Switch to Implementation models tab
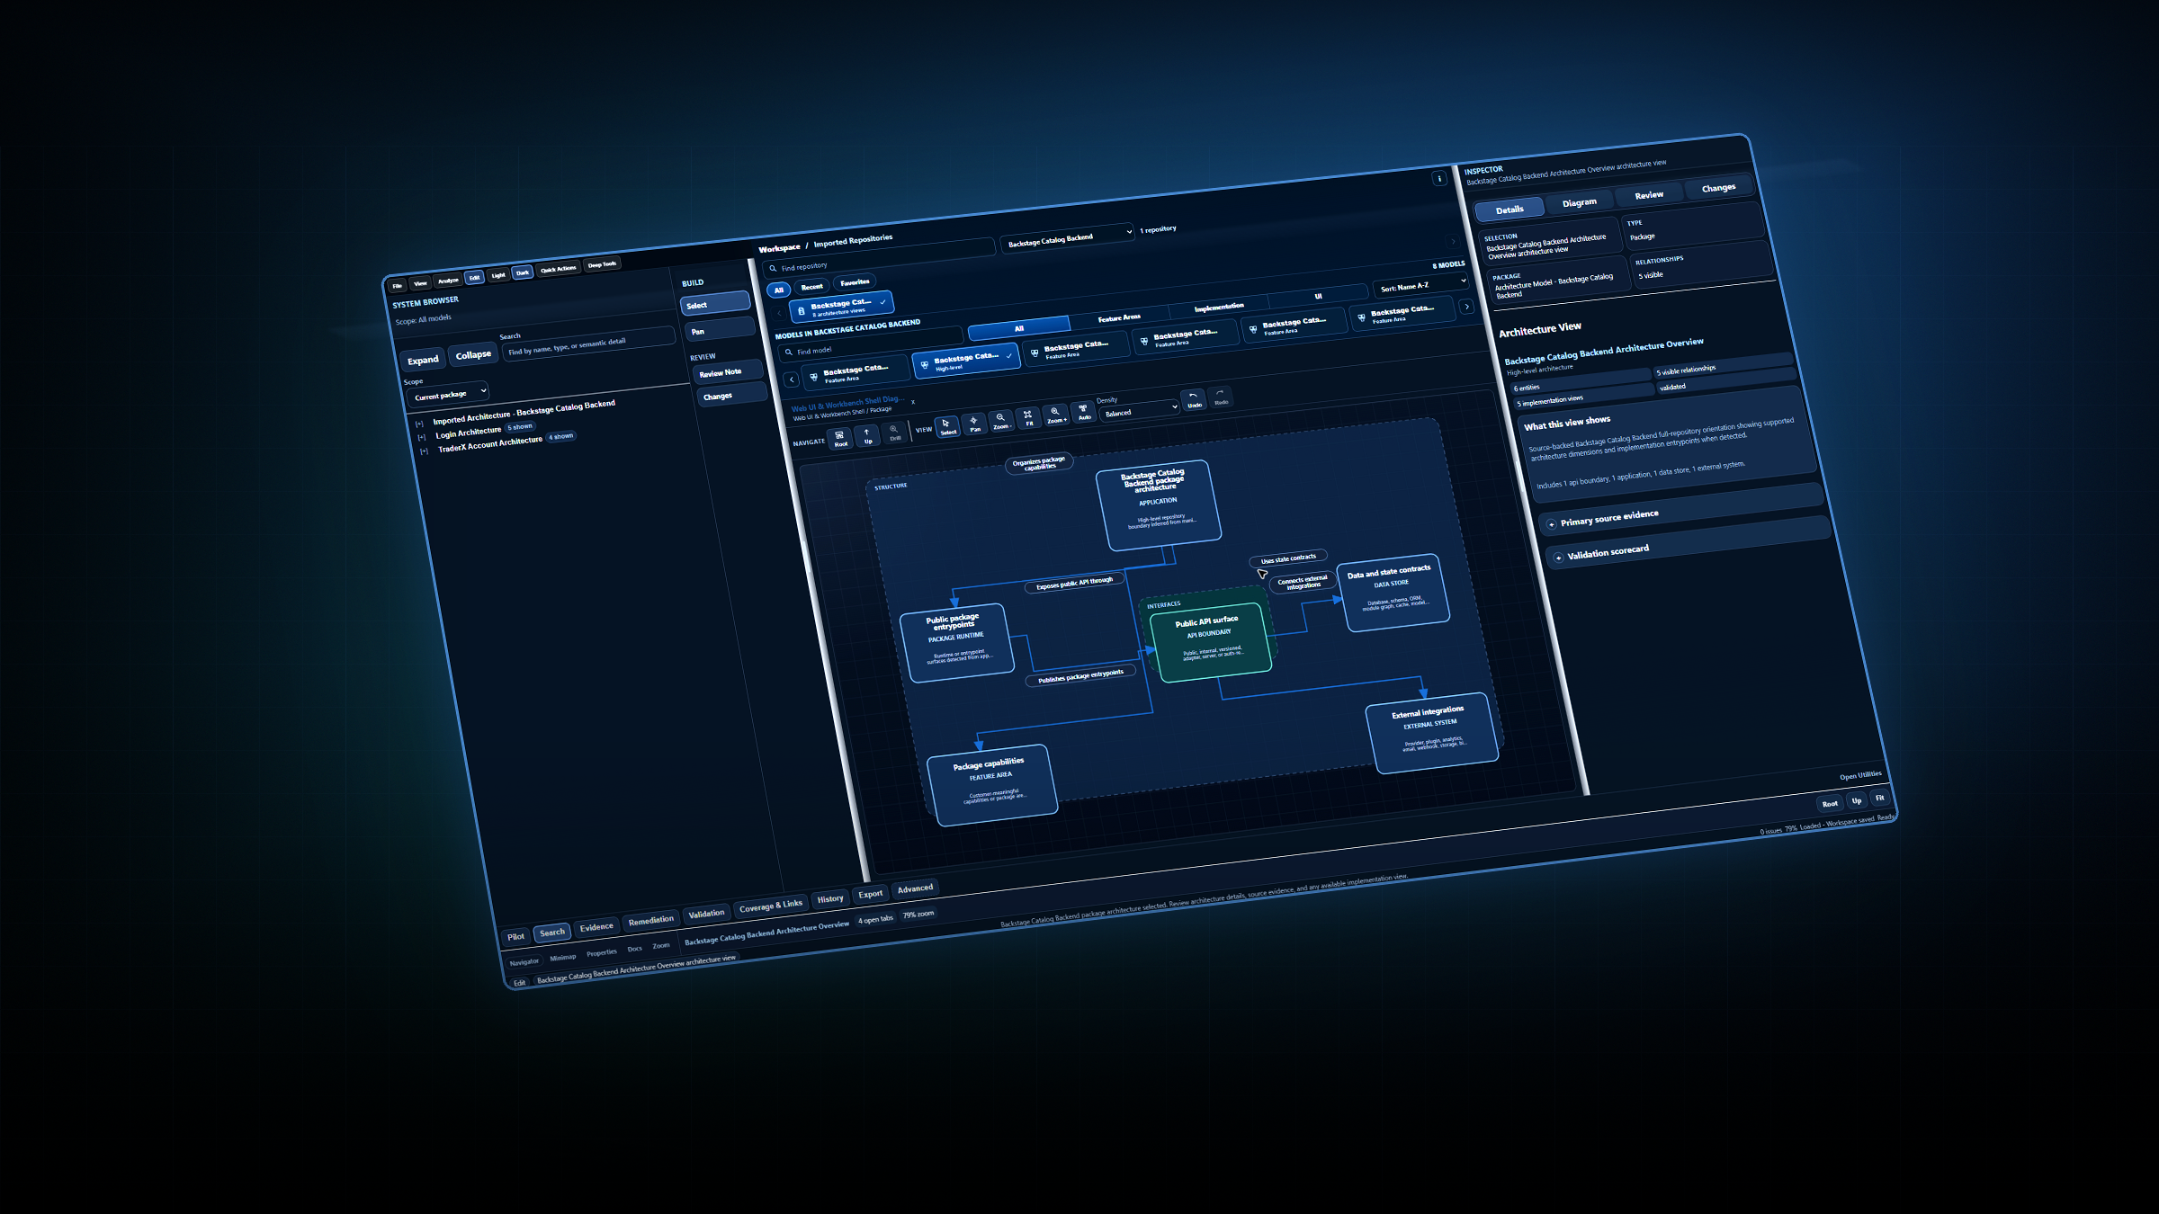 point(1219,307)
